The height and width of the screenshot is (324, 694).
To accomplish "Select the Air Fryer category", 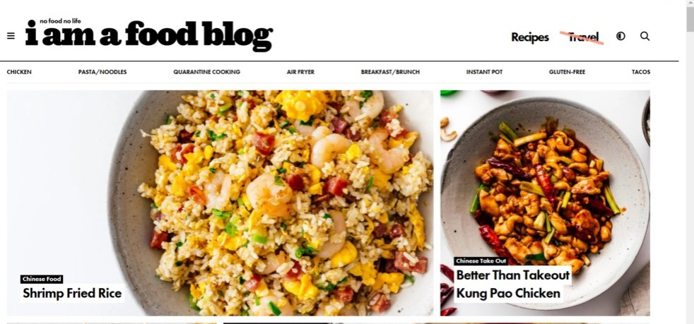I will (x=300, y=71).
